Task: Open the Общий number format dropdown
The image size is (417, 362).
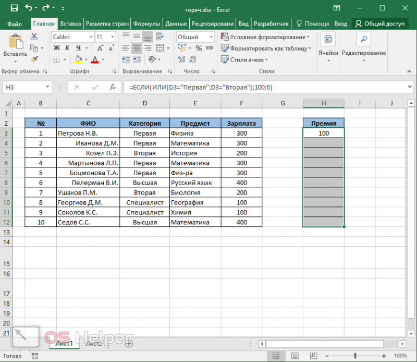Action: (211, 37)
